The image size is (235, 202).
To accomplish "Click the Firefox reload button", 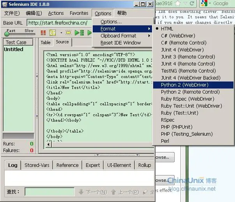I will click(x=192, y=3).
